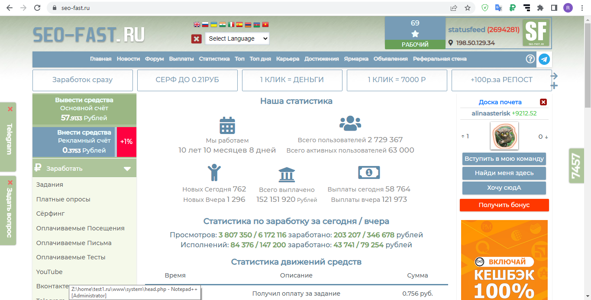Open the Telegram icon in the navigation bar
The width and height of the screenshot is (591, 300).
(x=544, y=59)
